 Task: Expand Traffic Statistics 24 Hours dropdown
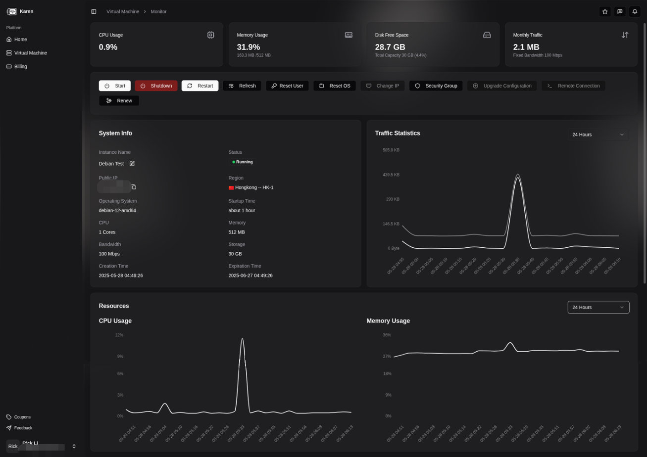point(598,135)
